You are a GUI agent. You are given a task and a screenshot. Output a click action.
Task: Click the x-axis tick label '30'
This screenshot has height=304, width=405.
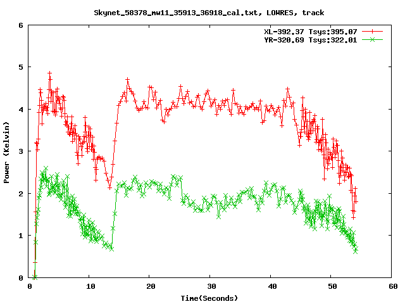coord(211,286)
